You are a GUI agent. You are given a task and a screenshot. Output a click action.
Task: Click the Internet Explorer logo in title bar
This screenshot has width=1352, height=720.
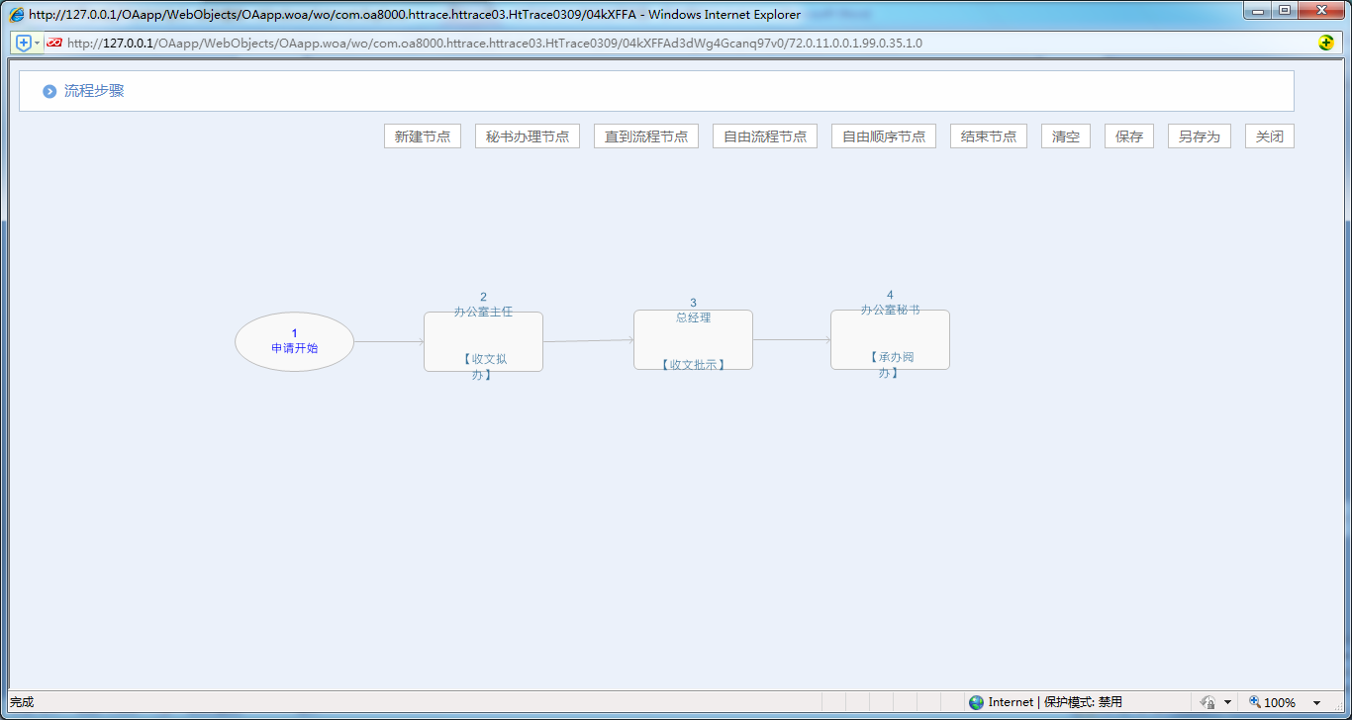pos(17,15)
